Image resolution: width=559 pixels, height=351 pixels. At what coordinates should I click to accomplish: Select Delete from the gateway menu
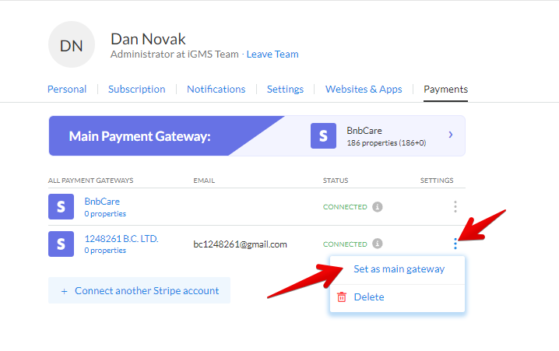coord(368,297)
